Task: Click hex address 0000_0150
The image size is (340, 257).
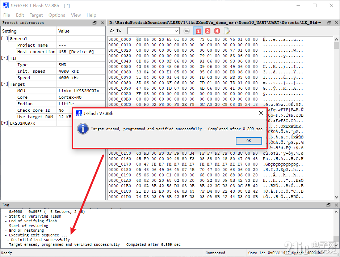Action: click(120, 153)
